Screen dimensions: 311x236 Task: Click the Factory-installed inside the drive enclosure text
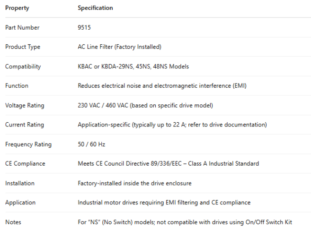pos(134,183)
